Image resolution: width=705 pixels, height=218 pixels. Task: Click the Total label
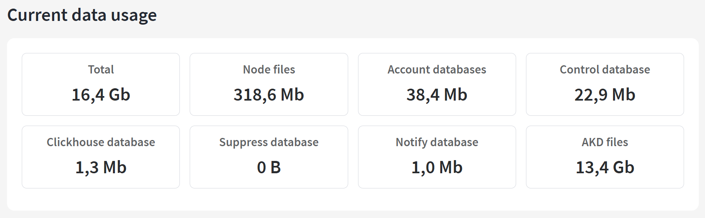tap(101, 69)
